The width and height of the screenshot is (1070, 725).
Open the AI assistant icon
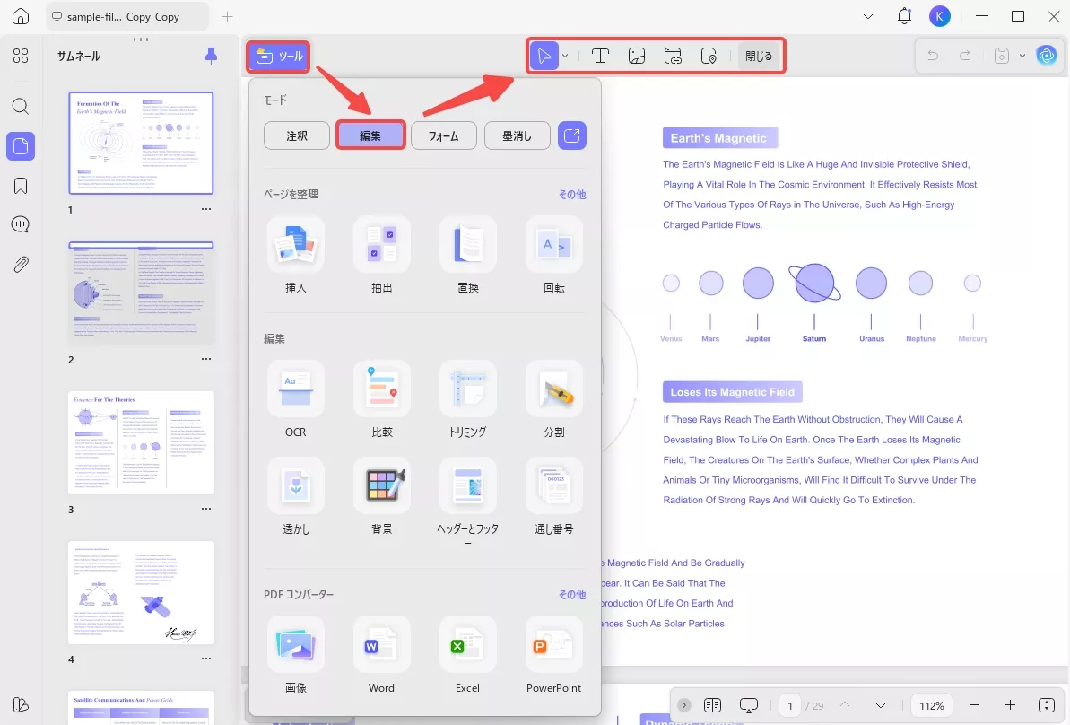(1046, 56)
